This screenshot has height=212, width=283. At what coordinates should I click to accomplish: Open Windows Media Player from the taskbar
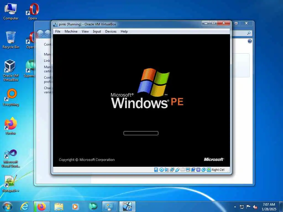(x=75, y=206)
